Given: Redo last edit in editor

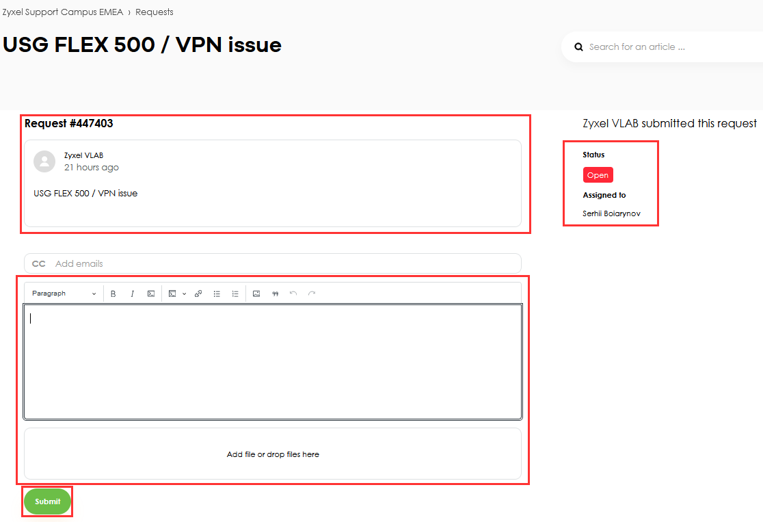Looking at the screenshot, I should point(312,293).
